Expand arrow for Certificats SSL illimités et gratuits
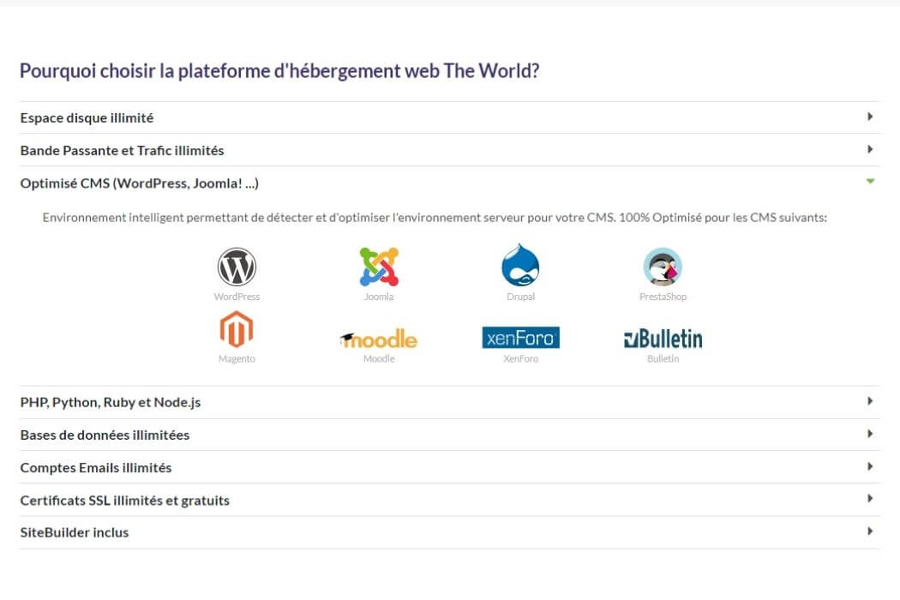Screen dimensions: 900x600 (x=870, y=498)
